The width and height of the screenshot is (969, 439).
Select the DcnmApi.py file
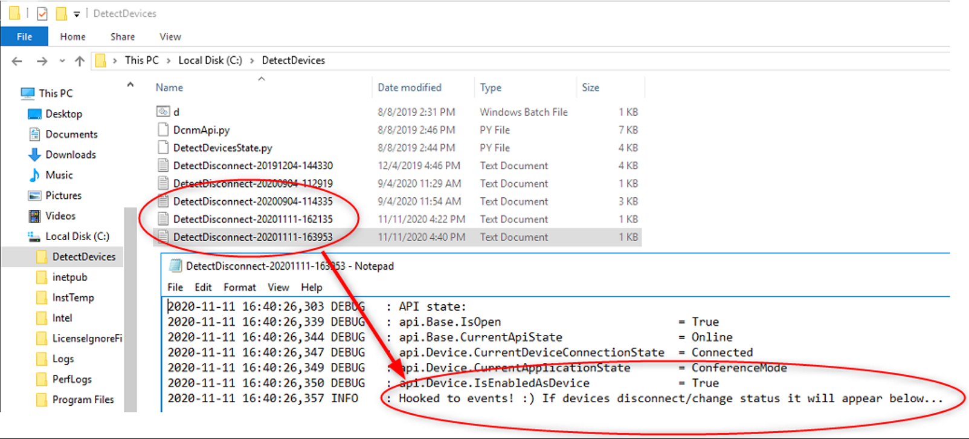point(201,130)
